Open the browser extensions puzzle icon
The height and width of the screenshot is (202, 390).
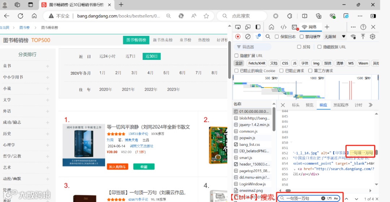(290, 16)
